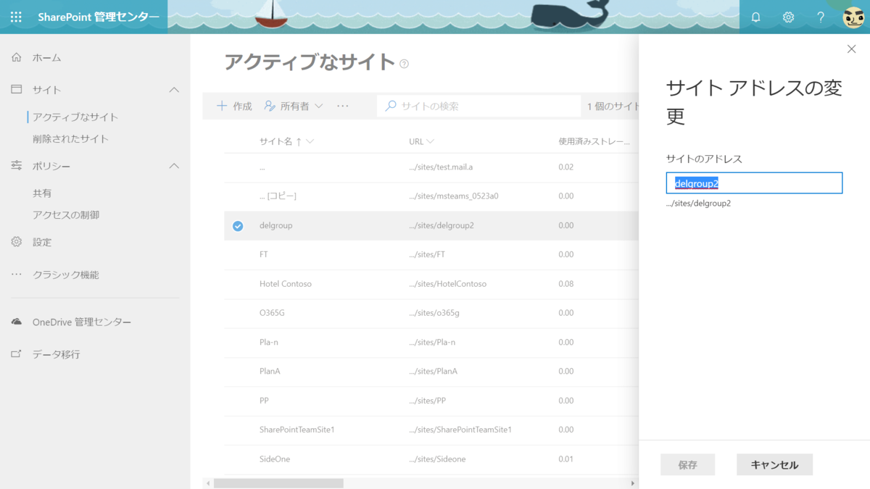
Task: Click the OneDrive cloud icon
Action: (x=16, y=322)
